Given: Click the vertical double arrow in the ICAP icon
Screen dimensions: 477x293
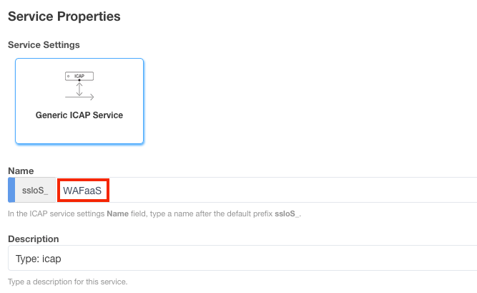Looking at the screenshot, I should tap(79, 87).
